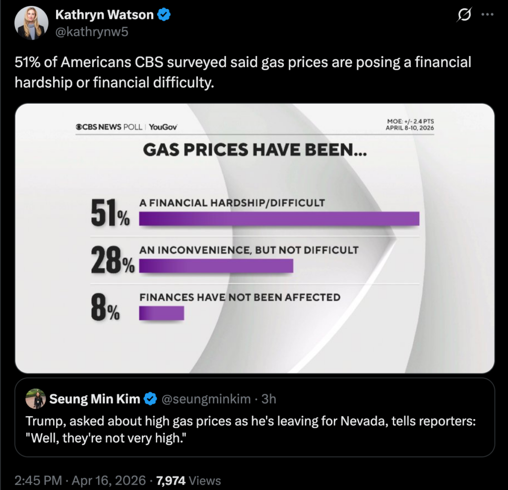Click the 7,974 Views count

(x=189, y=480)
